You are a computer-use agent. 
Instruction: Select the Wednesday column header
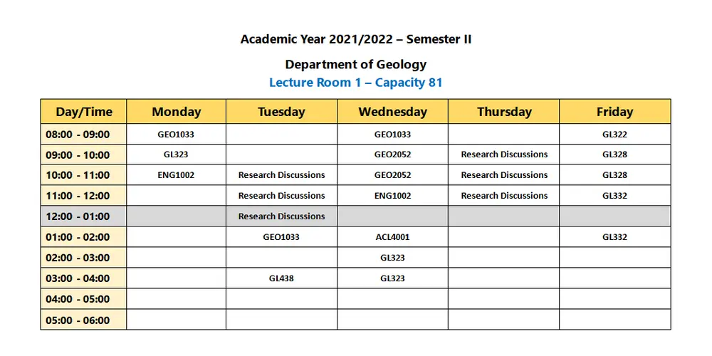coord(392,112)
